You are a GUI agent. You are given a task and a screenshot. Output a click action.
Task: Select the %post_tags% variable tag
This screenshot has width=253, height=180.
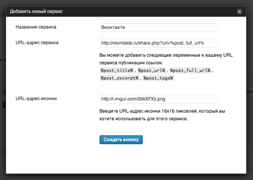(x=158, y=78)
